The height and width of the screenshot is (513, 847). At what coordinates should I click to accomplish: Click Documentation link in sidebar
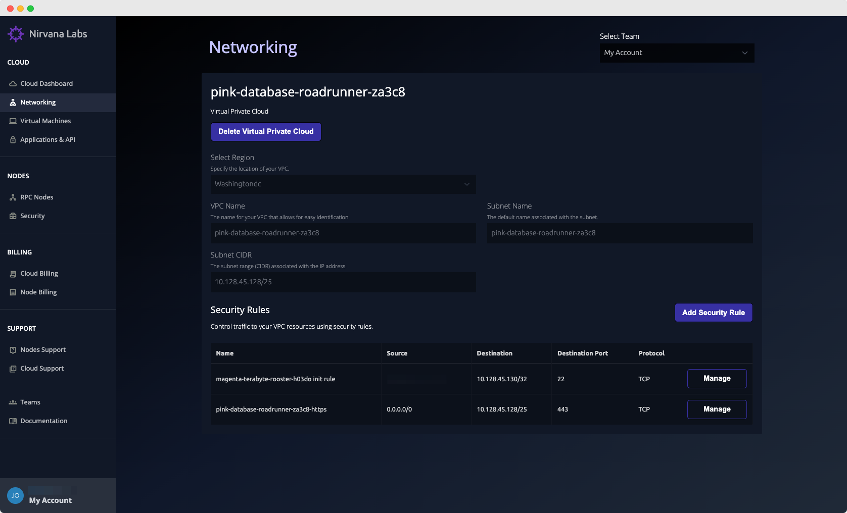(x=58, y=421)
